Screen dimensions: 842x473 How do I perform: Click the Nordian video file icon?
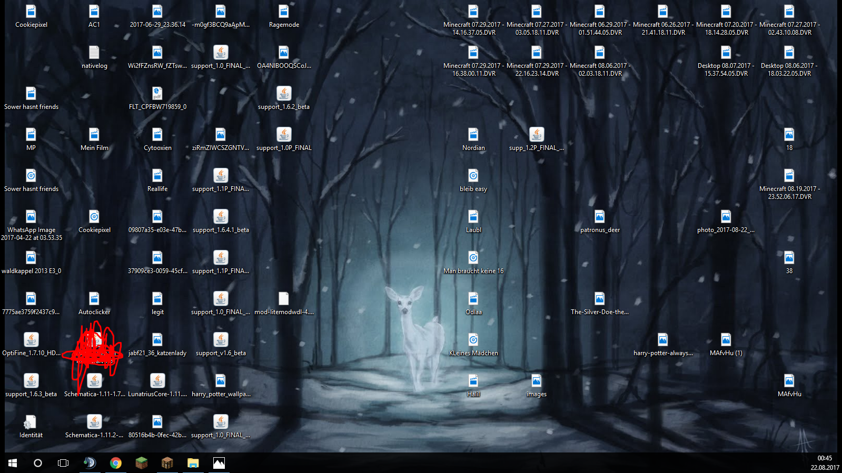click(473, 135)
